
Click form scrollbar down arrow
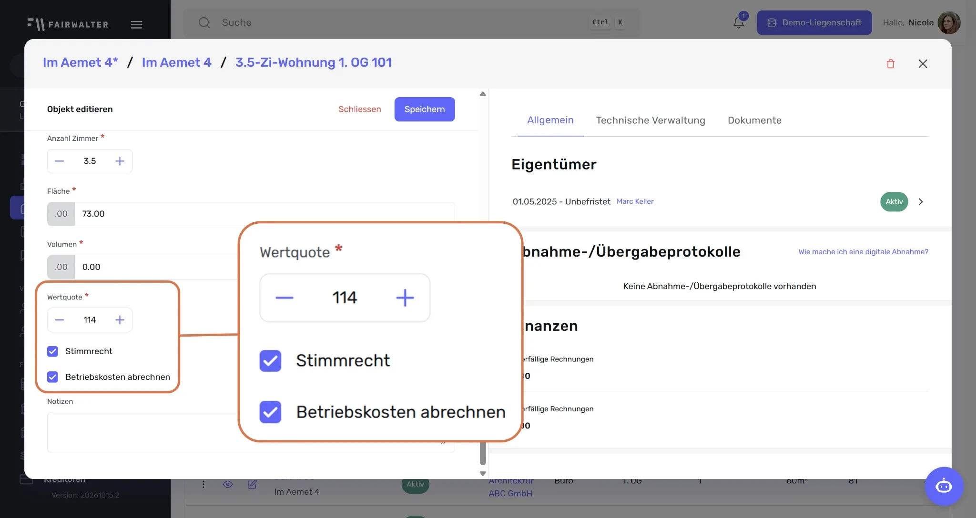(483, 474)
